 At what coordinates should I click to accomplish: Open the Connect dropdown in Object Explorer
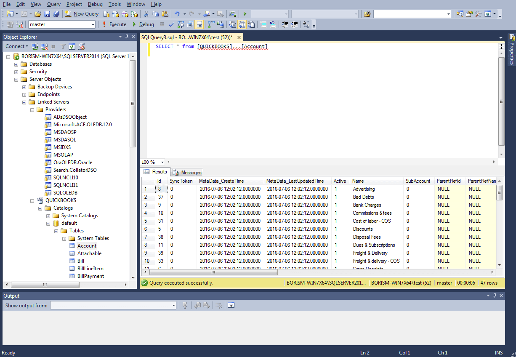[17, 46]
